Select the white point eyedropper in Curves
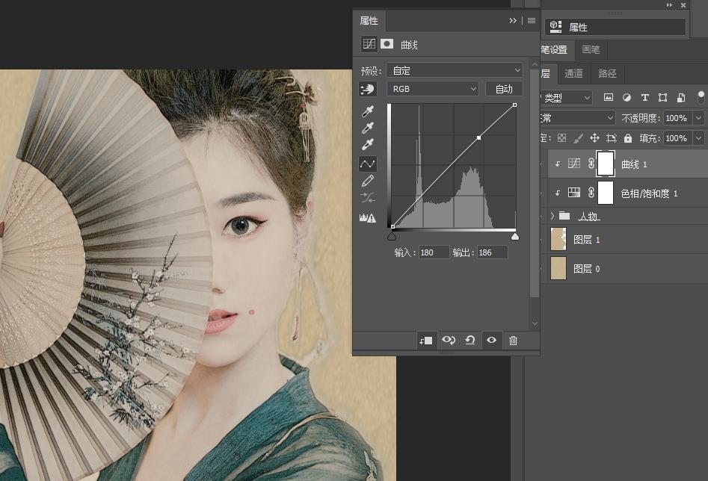This screenshot has width=708, height=481. coord(367,144)
